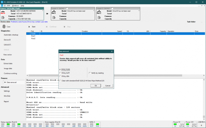Open the Report sidebar item
Viewport: 206px width, 128px height.
(6, 101)
